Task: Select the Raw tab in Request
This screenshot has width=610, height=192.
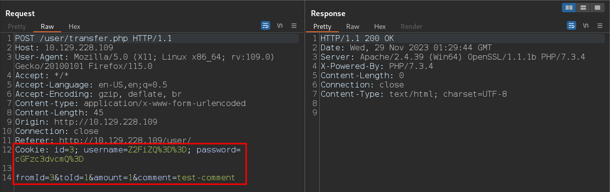Action: point(48,26)
